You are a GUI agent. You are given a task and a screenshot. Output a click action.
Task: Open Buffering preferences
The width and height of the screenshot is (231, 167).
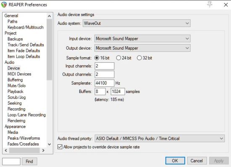click(x=15, y=80)
